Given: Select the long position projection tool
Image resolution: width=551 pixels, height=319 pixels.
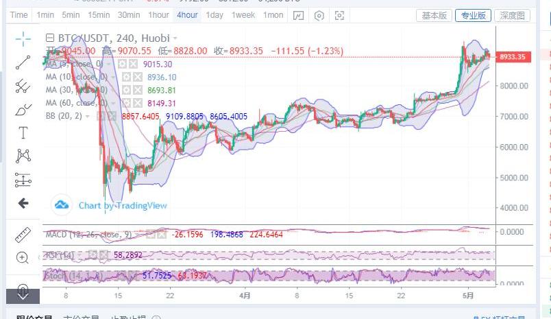Looking at the screenshot, I should pyautogui.click(x=23, y=180).
